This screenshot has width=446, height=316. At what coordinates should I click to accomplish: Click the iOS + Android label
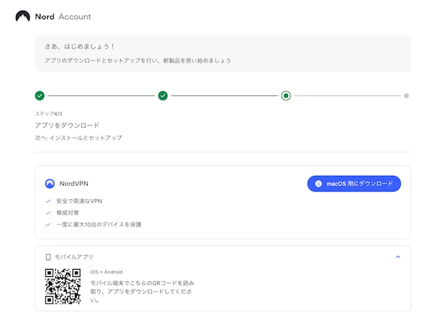pos(107,272)
